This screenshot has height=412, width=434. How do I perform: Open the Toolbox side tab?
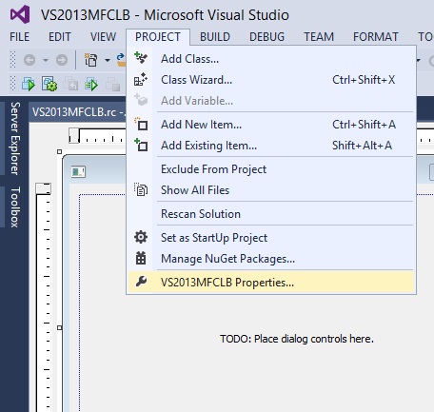click(15, 206)
